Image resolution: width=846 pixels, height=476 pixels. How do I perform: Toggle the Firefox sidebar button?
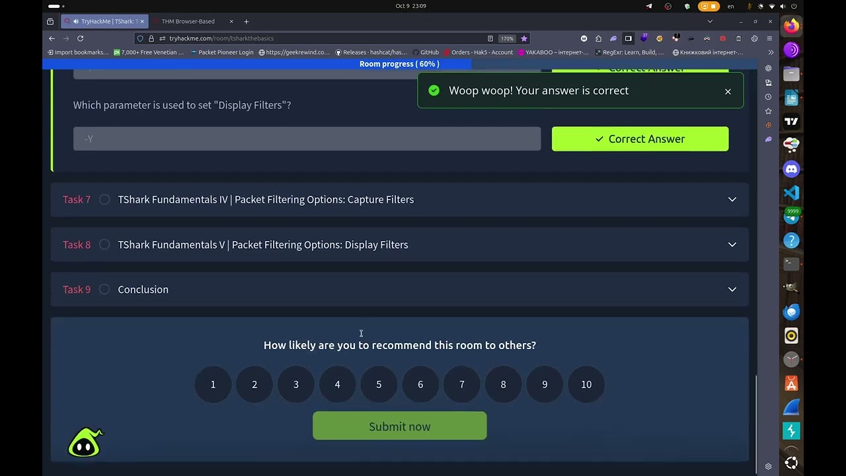point(628,38)
